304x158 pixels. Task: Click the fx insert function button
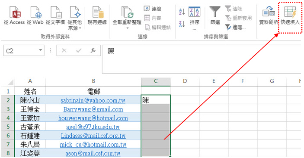tap(93, 50)
